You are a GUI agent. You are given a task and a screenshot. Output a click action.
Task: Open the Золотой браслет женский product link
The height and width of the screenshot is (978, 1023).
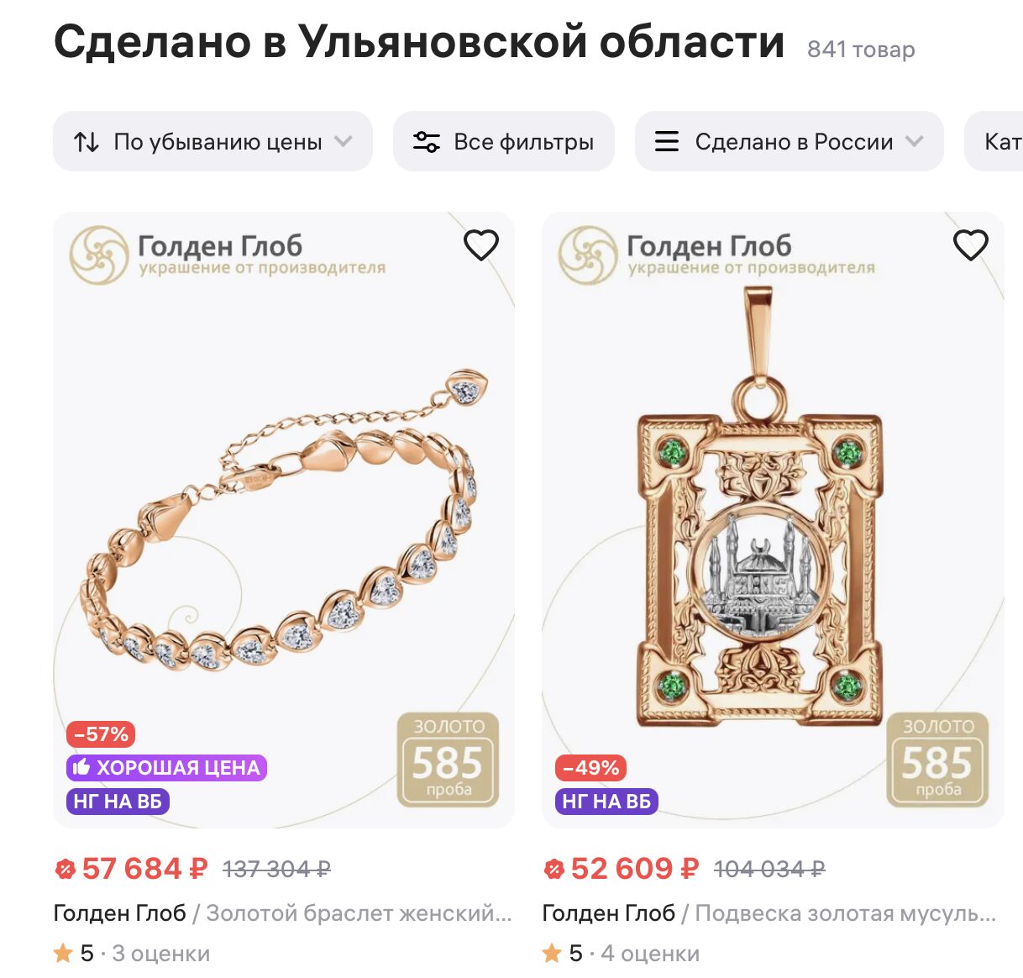pos(359,913)
